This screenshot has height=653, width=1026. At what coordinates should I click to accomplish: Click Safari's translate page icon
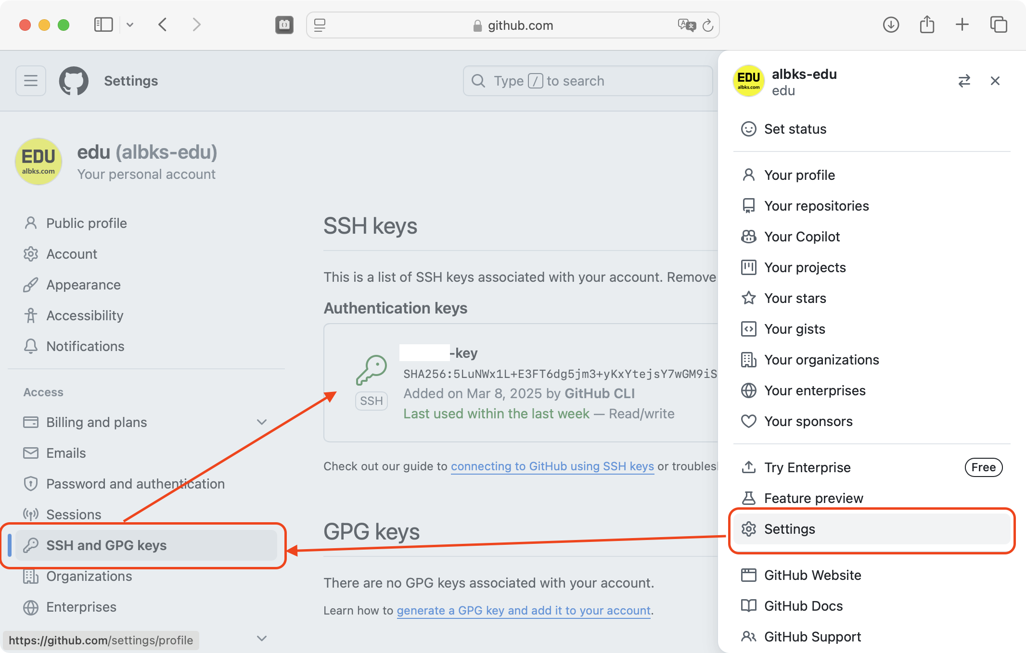686,25
